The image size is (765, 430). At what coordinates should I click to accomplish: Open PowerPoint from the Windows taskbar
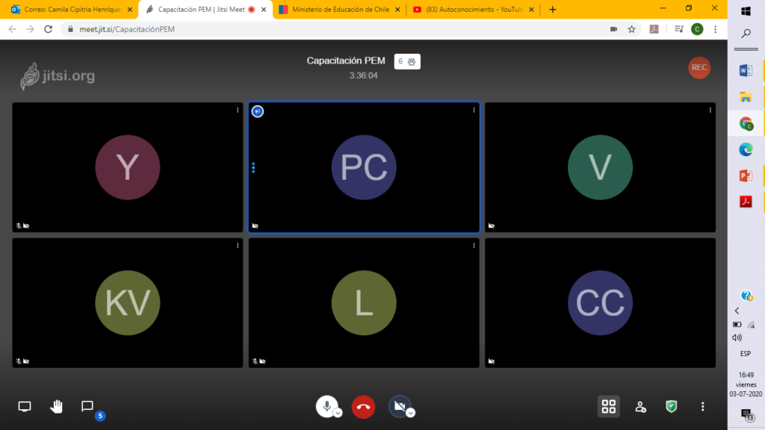pos(746,175)
